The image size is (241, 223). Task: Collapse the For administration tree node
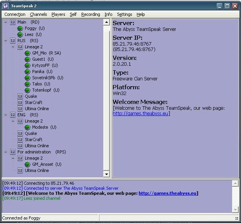click(6, 152)
